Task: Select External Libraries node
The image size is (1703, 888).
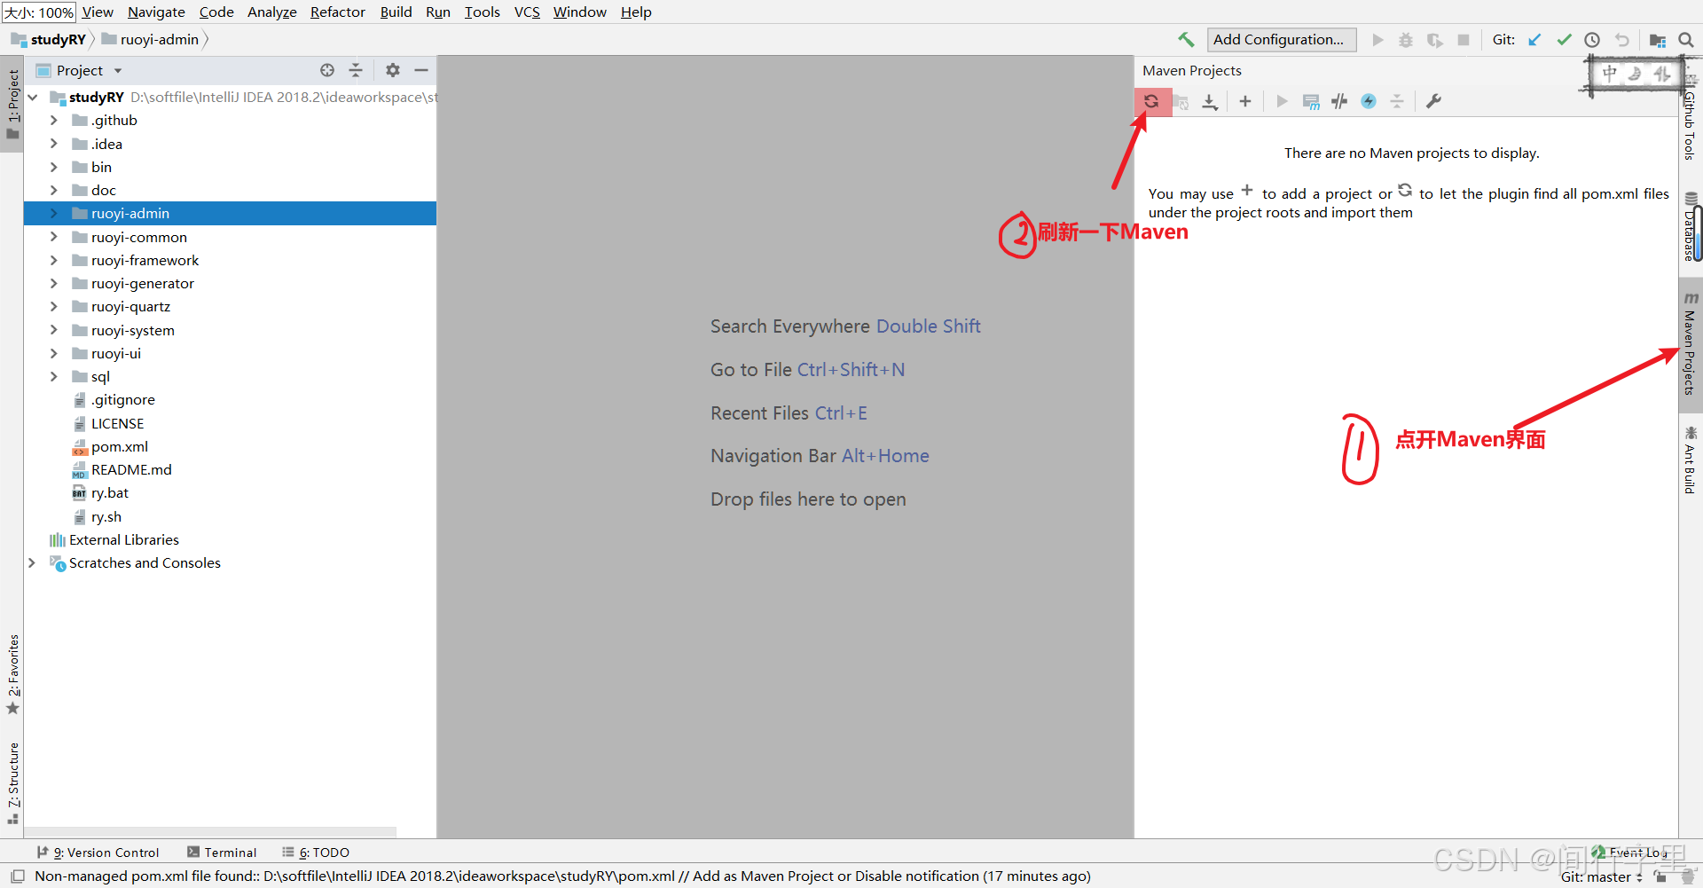Action: (x=124, y=539)
